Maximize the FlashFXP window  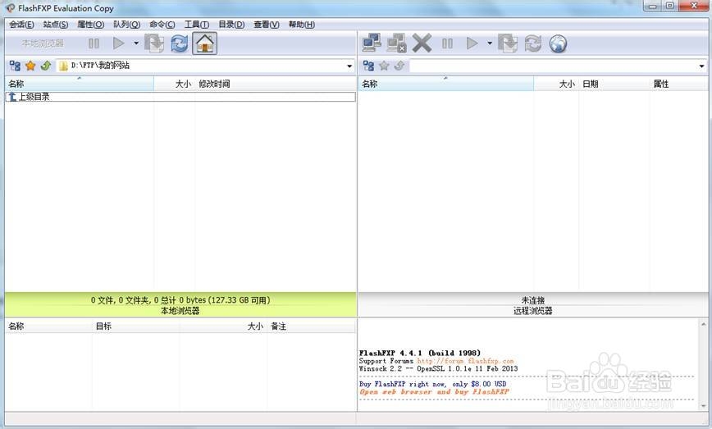[x=670, y=6]
